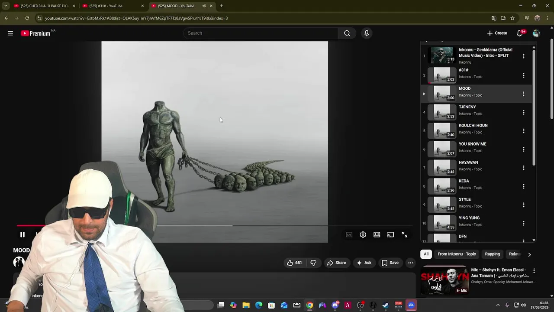Open options menu for STYLE track
Viewport: 554px width, 312px height.
pyautogui.click(x=523, y=205)
